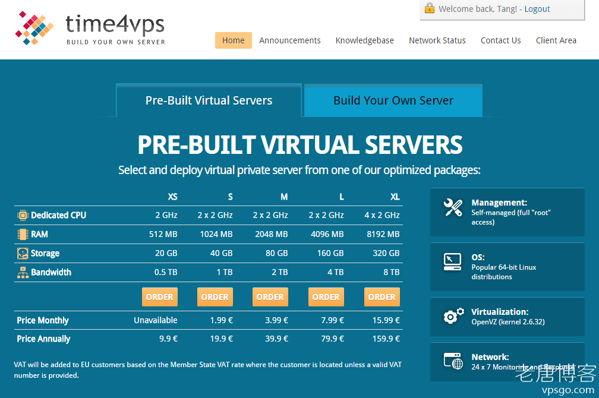This screenshot has width=599, height=398.
Task: Order the XL server package
Action: coord(382,297)
